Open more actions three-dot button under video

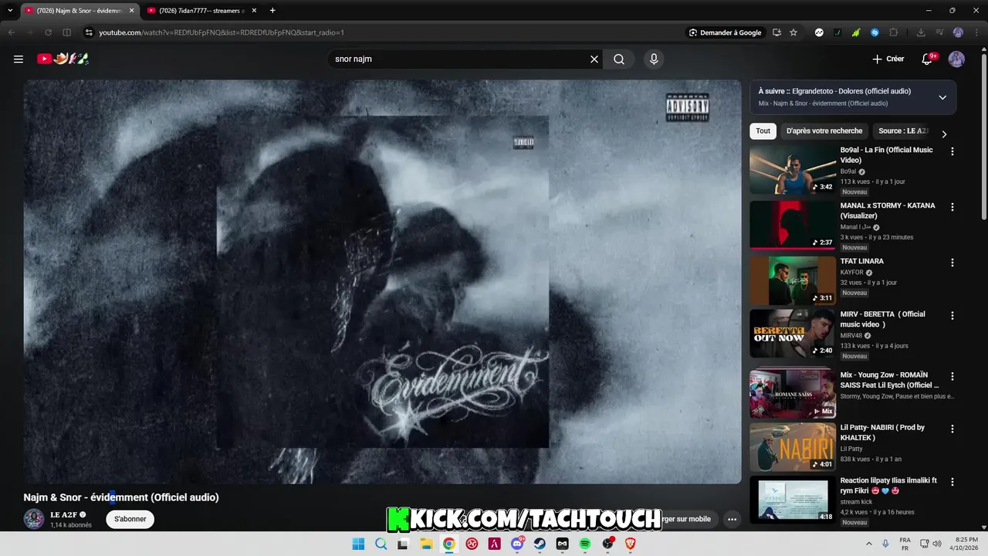pyautogui.click(x=732, y=519)
